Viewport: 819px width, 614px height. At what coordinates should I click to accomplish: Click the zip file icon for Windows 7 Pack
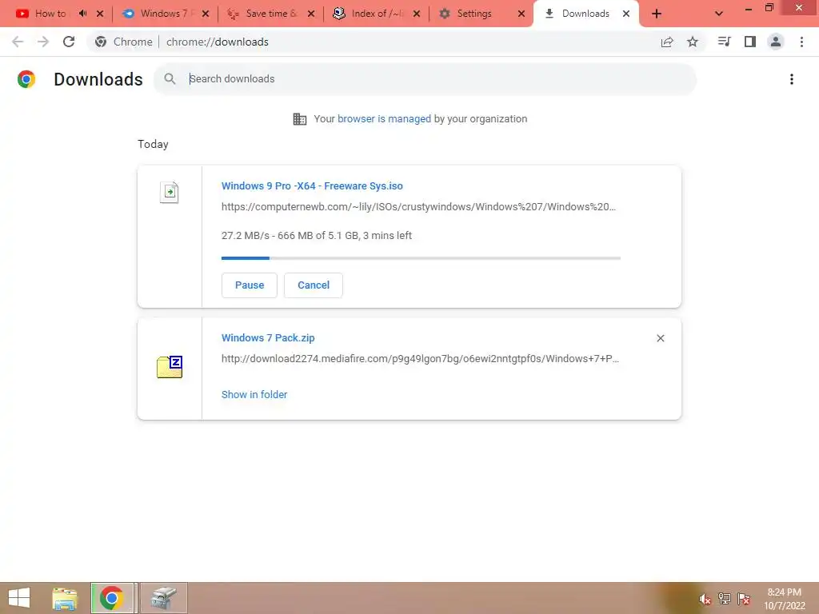(170, 367)
